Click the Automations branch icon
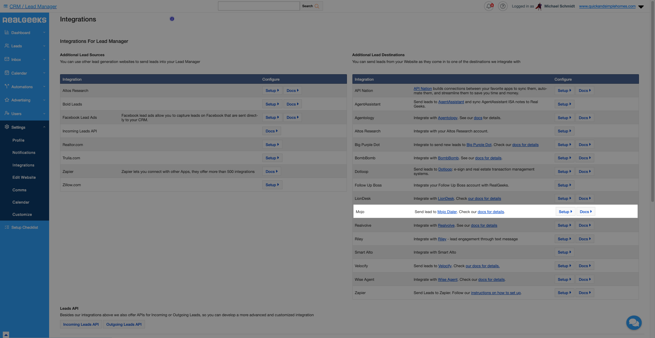The width and height of the screenshot is (655, 338). (x=7, y=86)
